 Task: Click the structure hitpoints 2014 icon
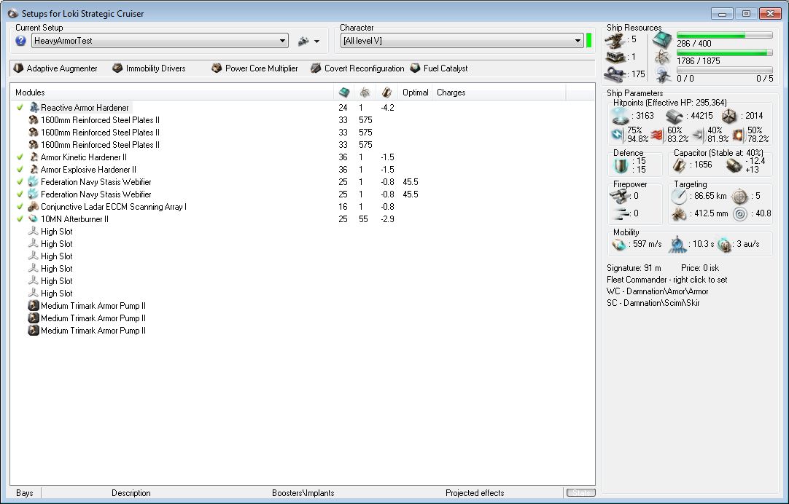(728, 116)
